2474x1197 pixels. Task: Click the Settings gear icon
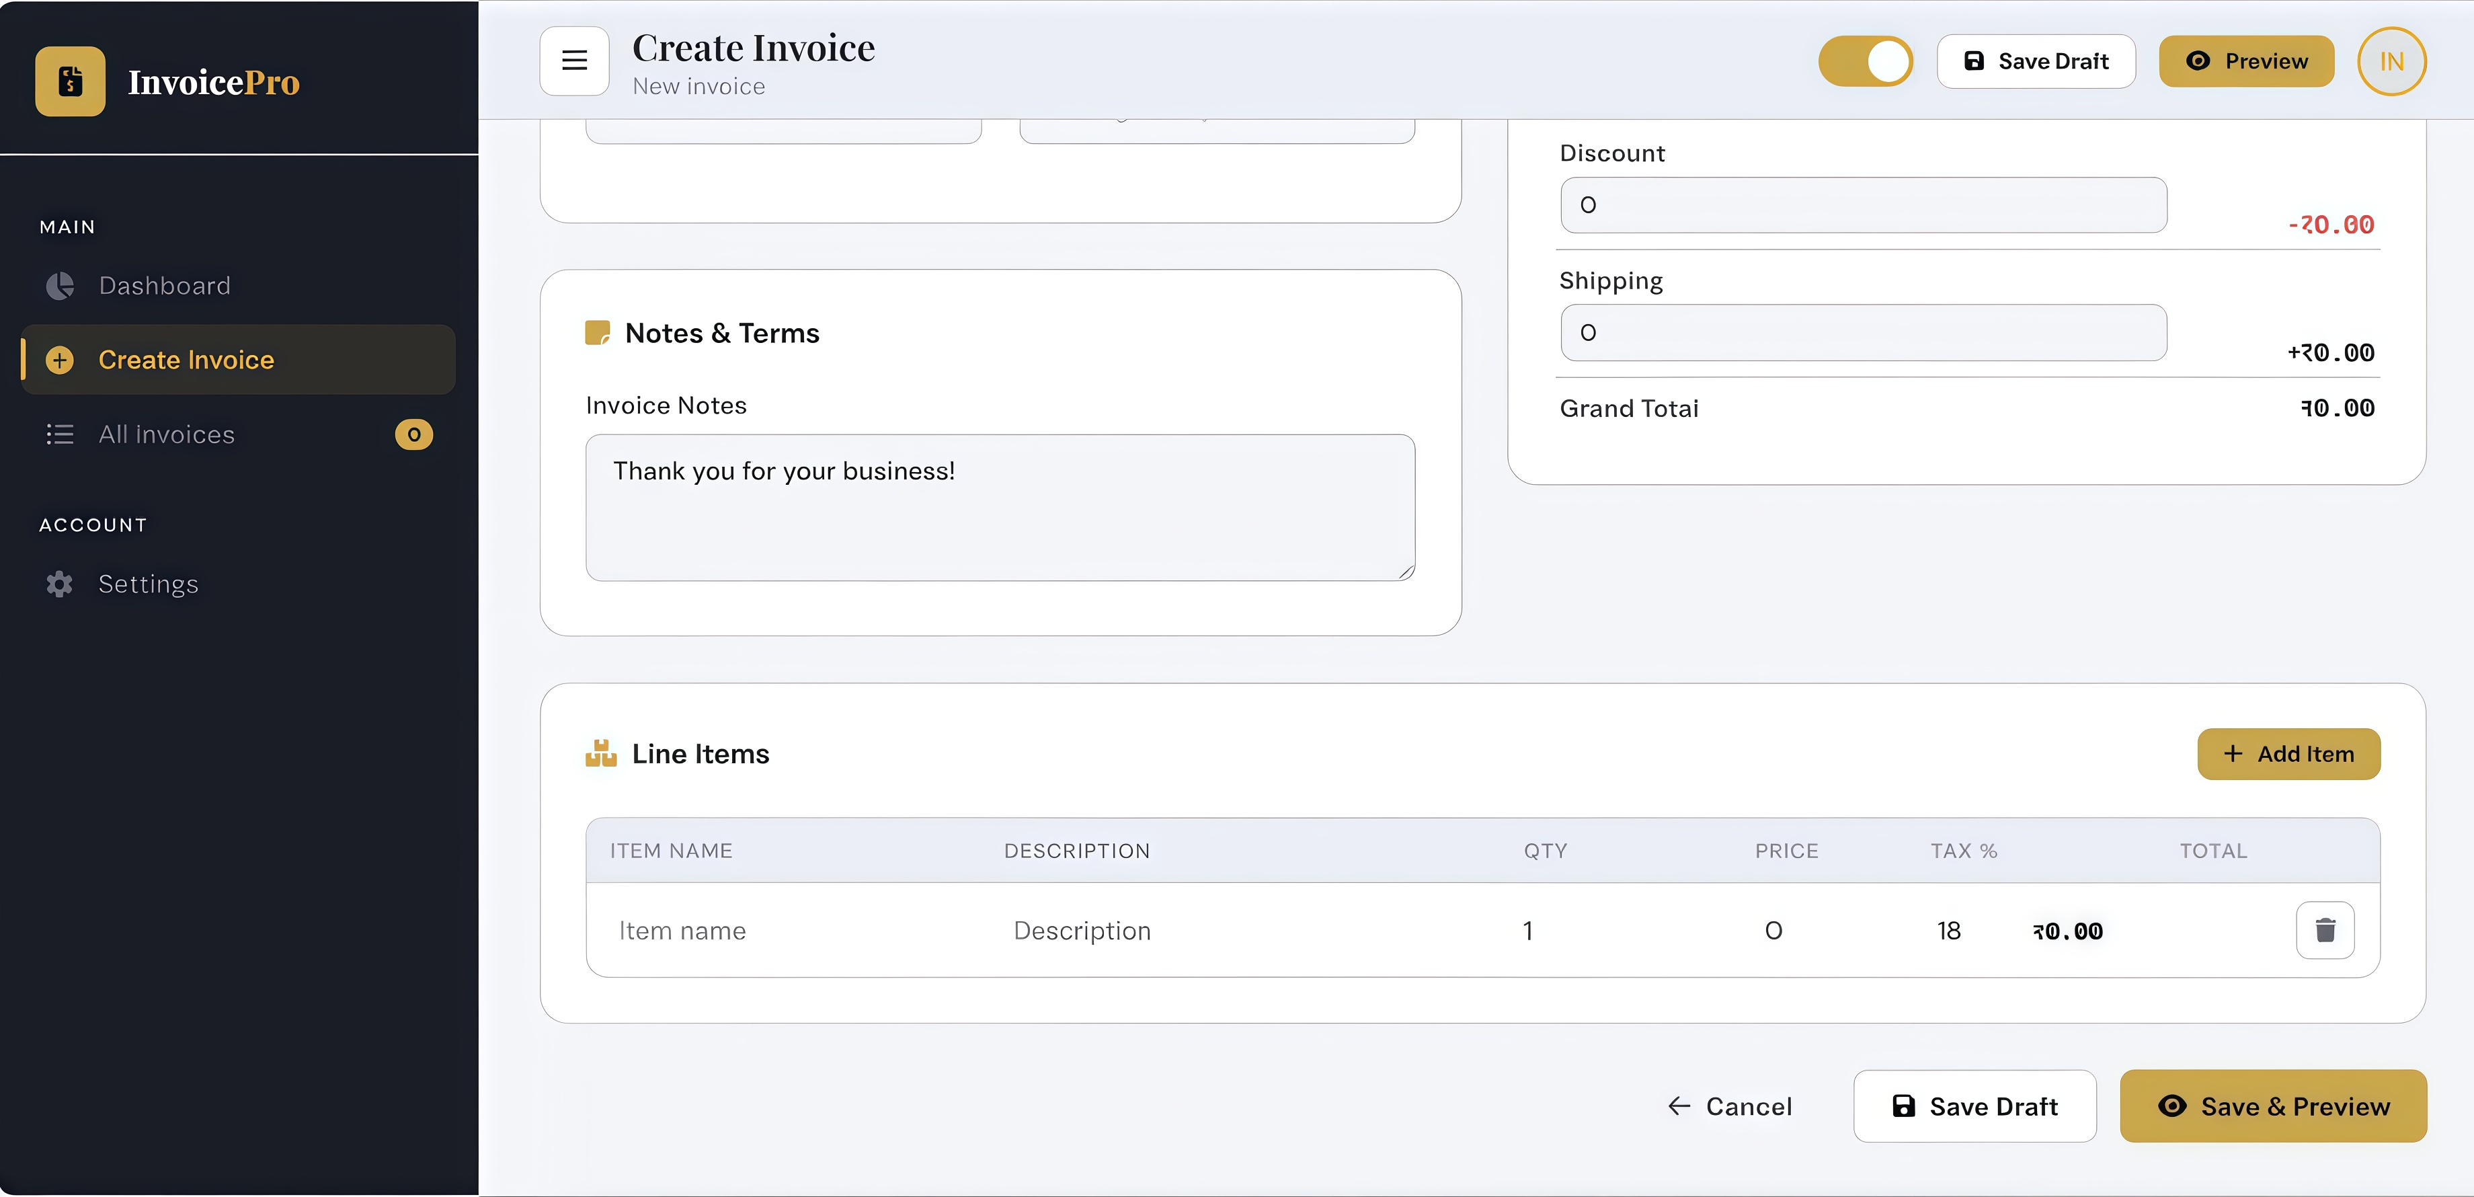tap(60, 584)
